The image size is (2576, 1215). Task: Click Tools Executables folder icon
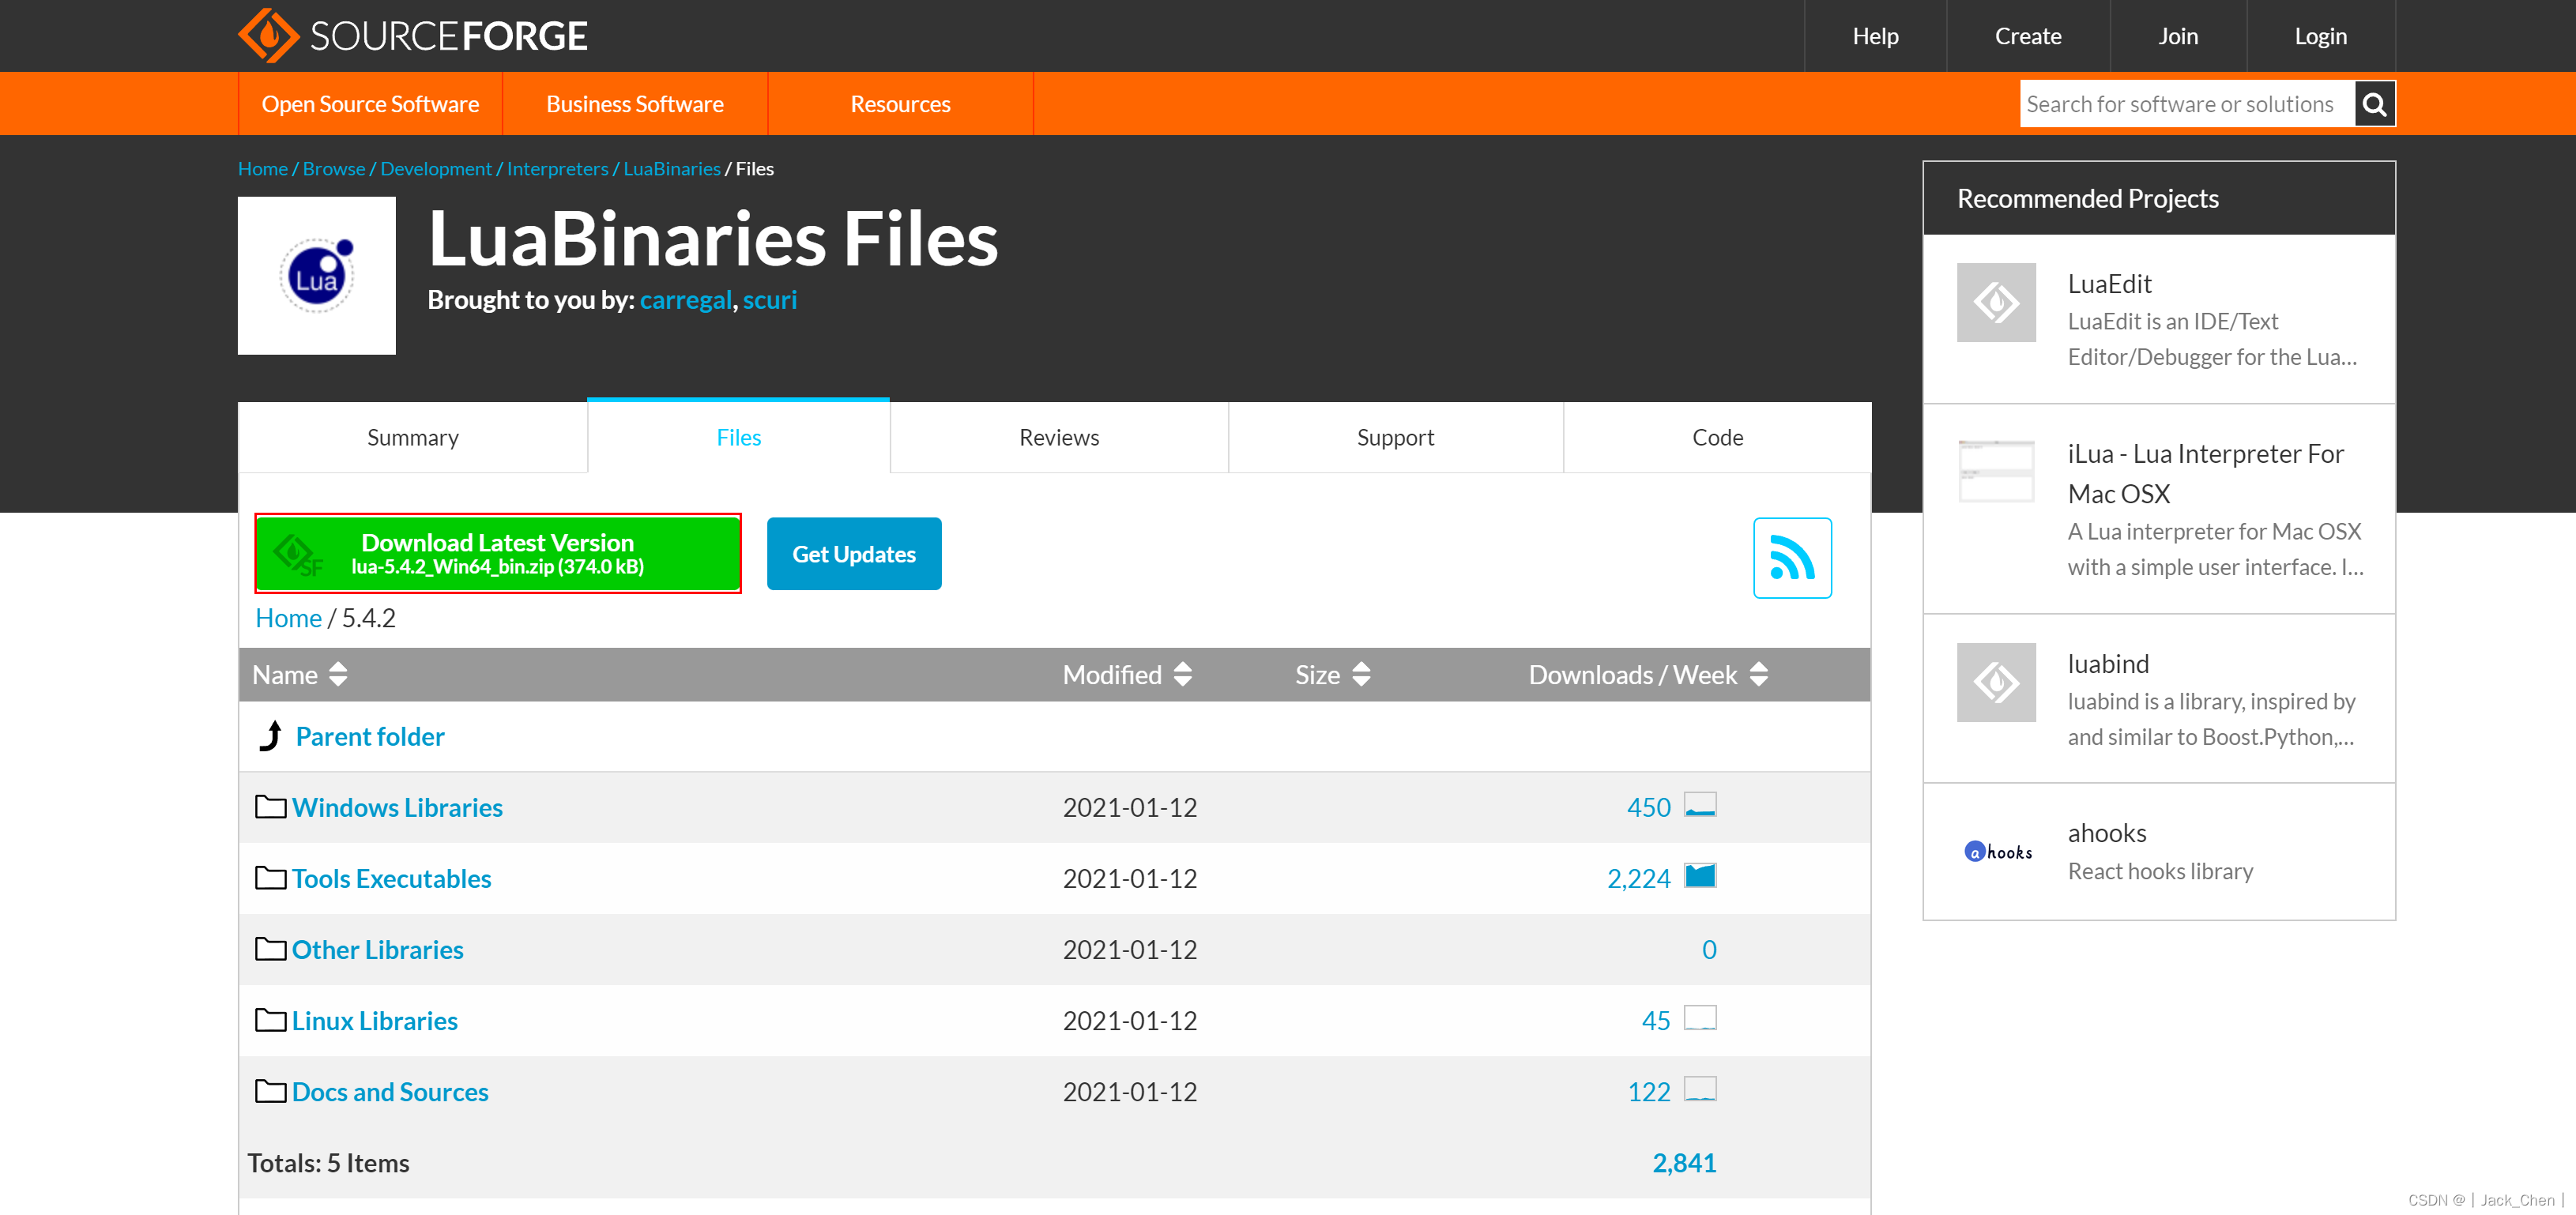(270, 877)
